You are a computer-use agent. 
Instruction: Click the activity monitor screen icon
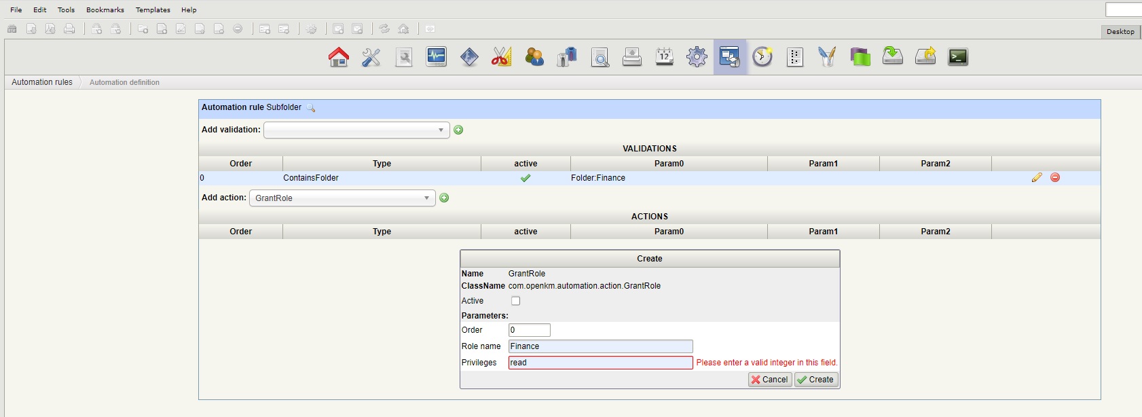(x=436, y=57)
